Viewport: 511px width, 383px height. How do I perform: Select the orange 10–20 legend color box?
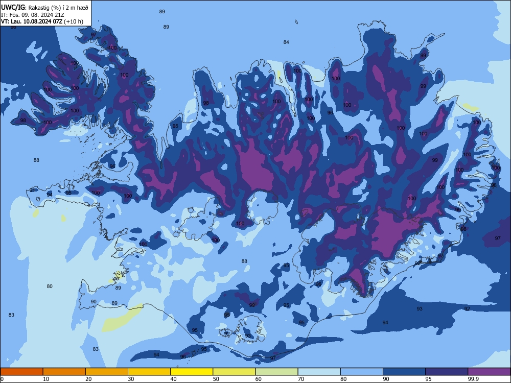pyautogui.click(x=64, y=372)
